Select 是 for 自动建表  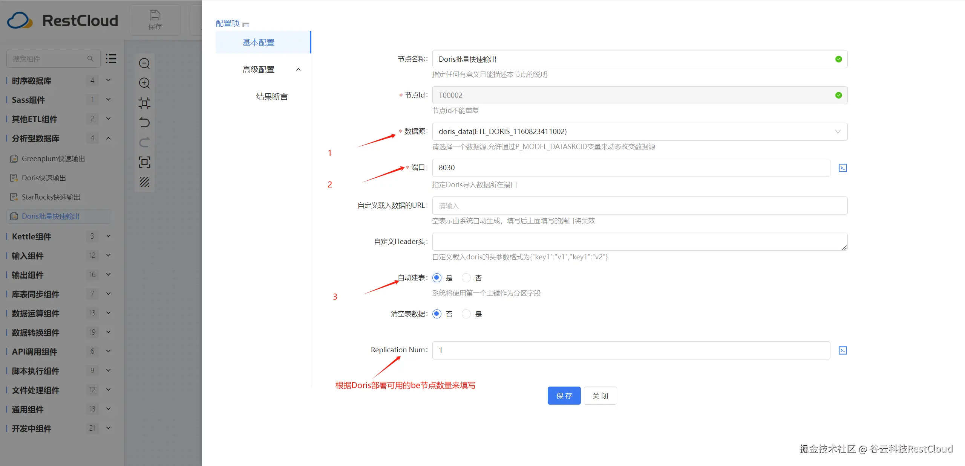click(x=437, y=278)
